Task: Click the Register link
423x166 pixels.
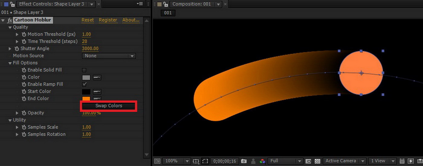Action: (x=108, y=20)
